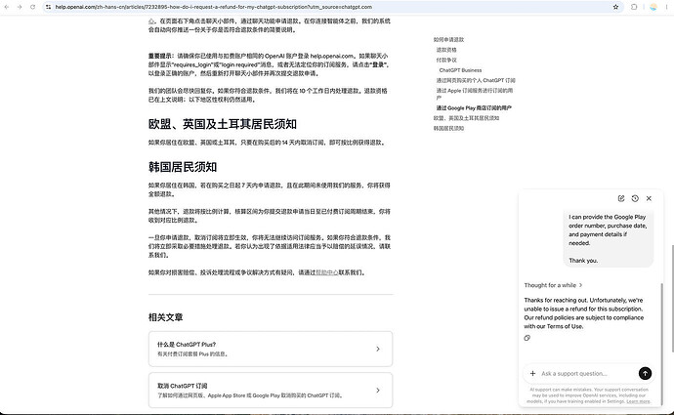Click the help.openai.com address bar

point(331,7)
